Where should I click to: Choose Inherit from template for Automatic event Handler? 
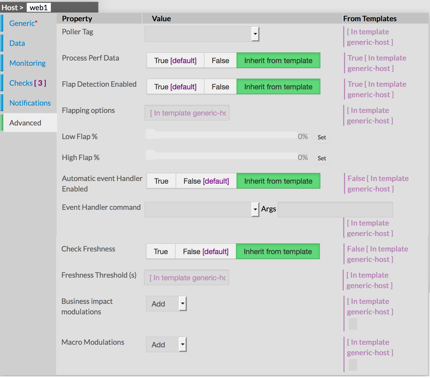point(278,181)
